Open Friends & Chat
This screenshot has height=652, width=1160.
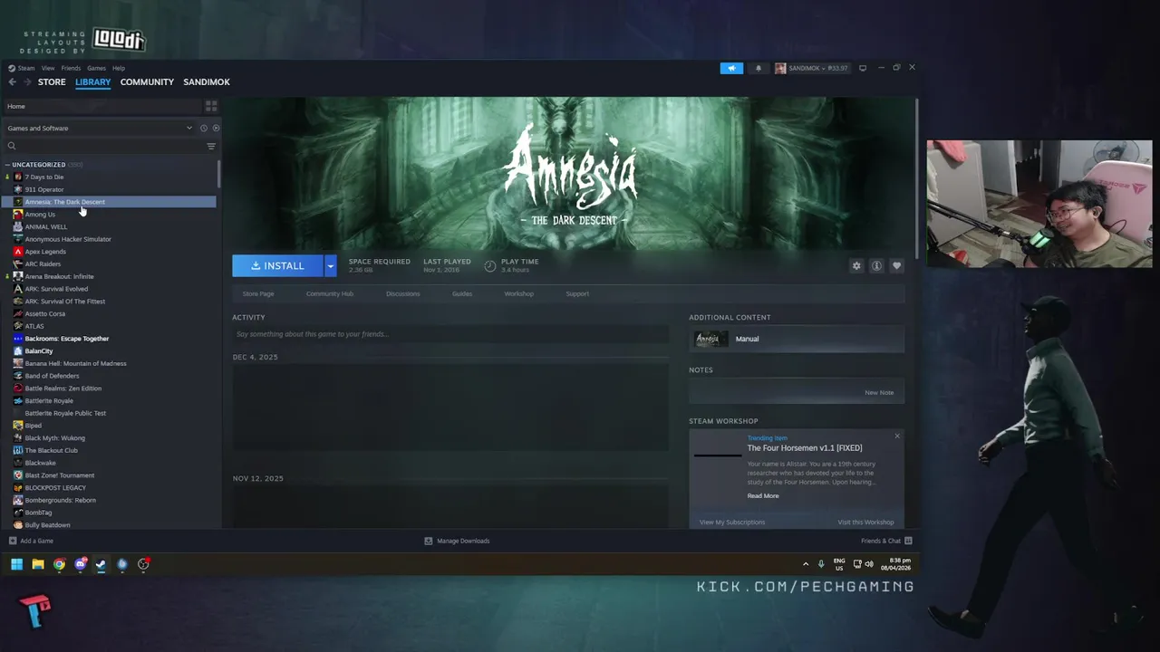886,541
